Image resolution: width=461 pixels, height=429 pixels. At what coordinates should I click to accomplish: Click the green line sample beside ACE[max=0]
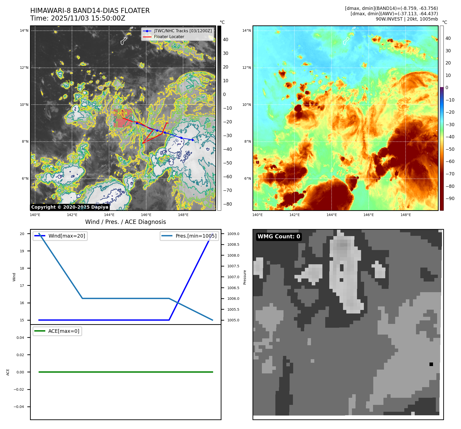click(40, 331)
